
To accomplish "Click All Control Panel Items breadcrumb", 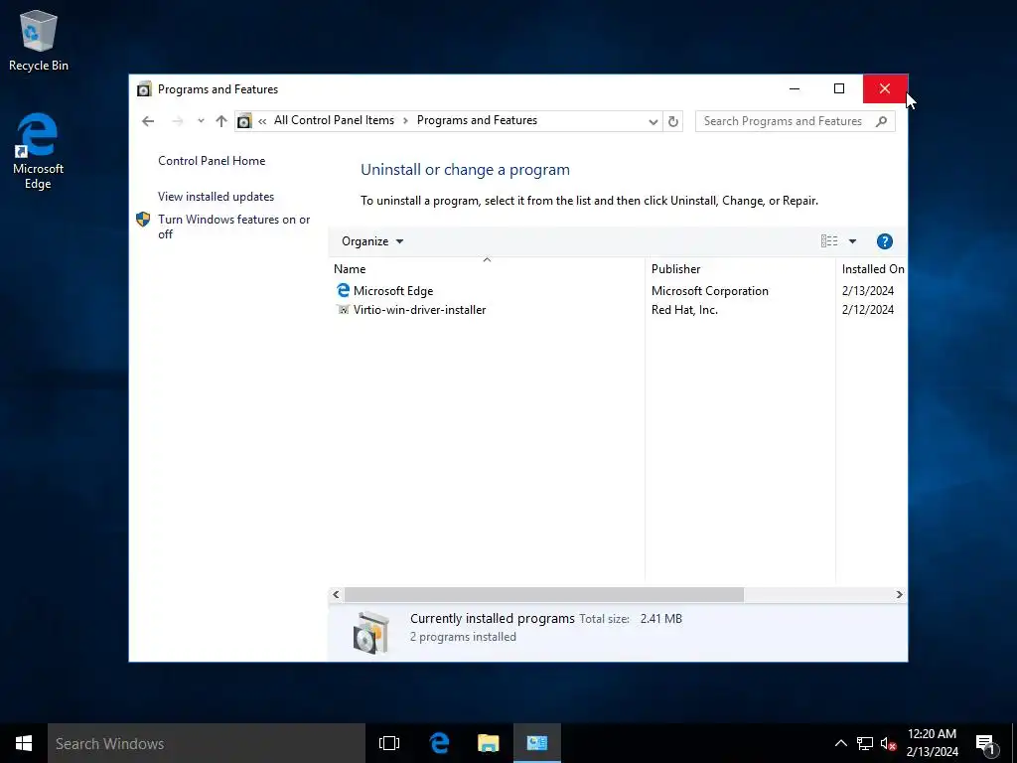I will click(x=334, y=120).
